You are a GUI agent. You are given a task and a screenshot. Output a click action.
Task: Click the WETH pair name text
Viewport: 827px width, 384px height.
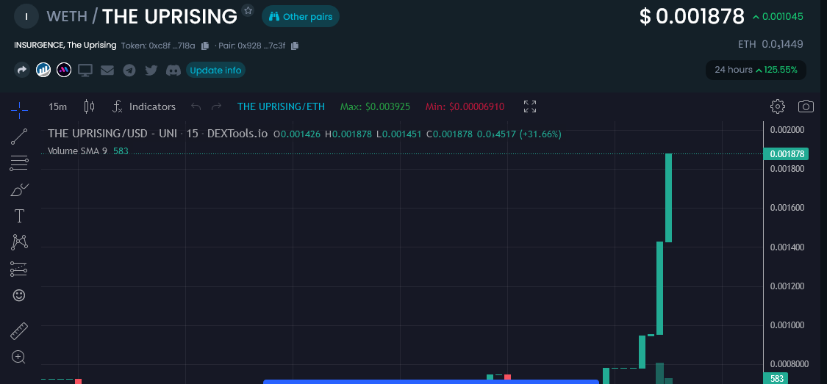tap(67, 16)
